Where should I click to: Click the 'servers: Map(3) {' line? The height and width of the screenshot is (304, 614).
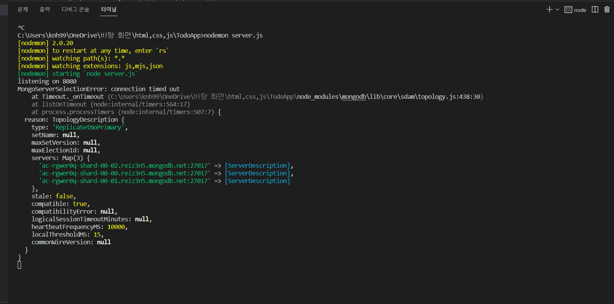pyautogui.click(x=61, y=158)
